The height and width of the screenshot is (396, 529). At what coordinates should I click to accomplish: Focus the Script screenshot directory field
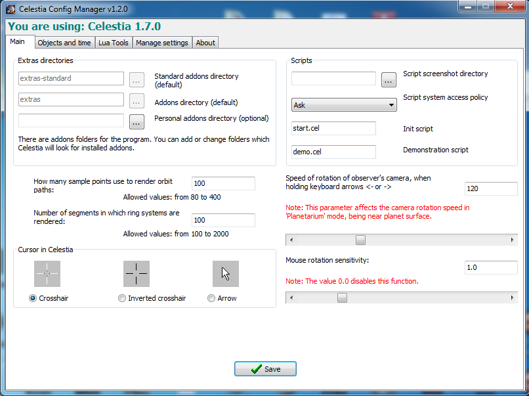[x=333, y=79]
